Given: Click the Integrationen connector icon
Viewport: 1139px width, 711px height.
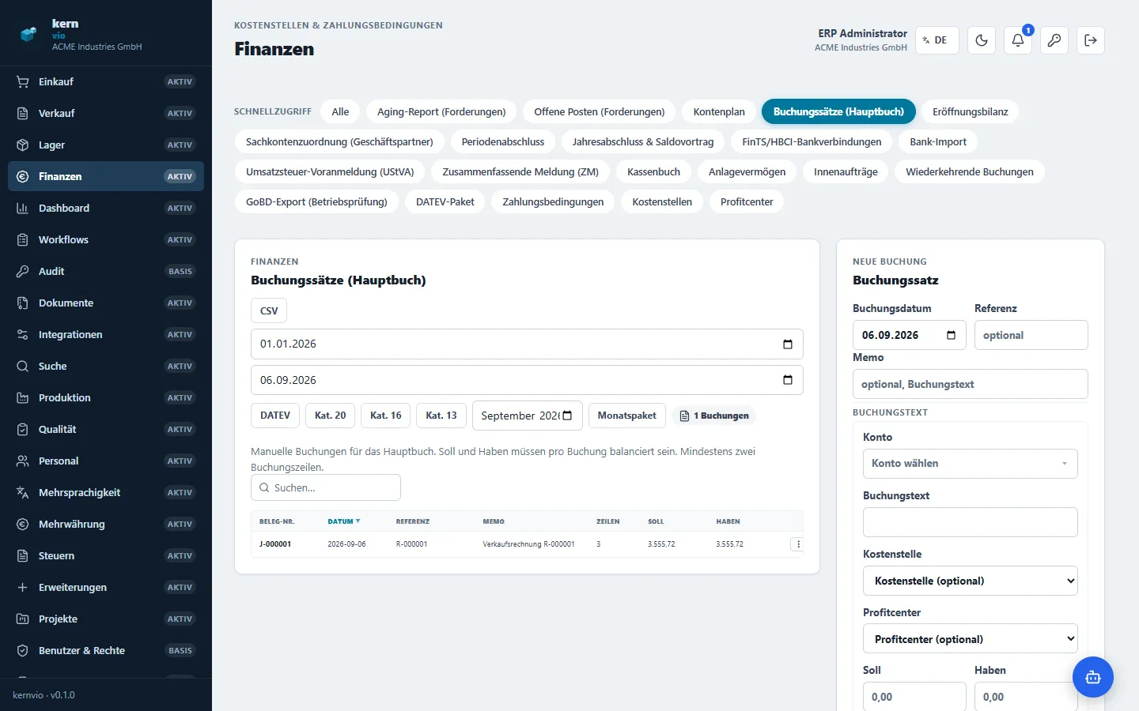Looking at the screenshot, I should pyautogui.click(x=23, y=334).
